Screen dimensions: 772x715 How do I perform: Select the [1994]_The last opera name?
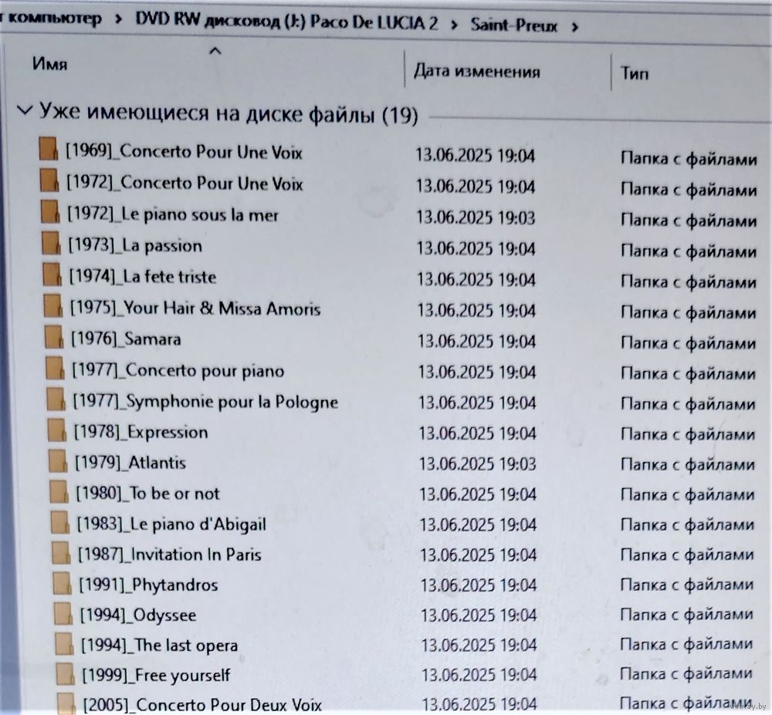[160, 645]
